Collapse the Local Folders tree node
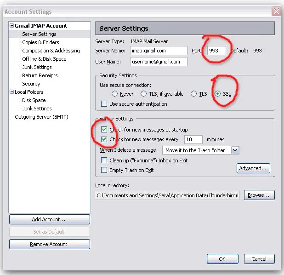This screenshot has width=284, height=275. coord(11,92)
